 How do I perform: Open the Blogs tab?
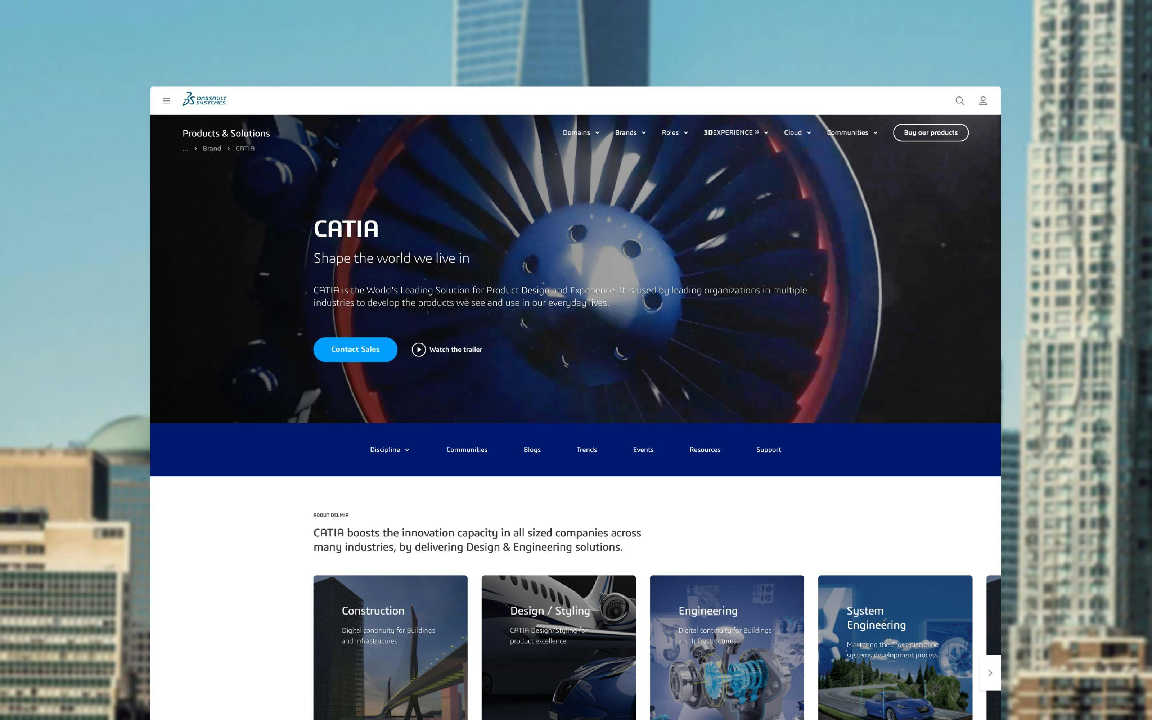[x=532, y=450]
